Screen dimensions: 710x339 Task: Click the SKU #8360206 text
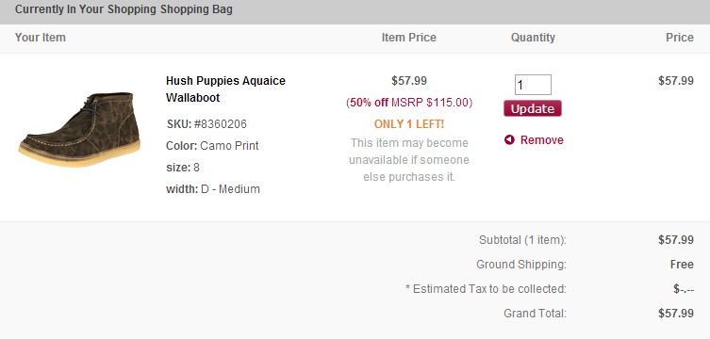tap(206, 124)
